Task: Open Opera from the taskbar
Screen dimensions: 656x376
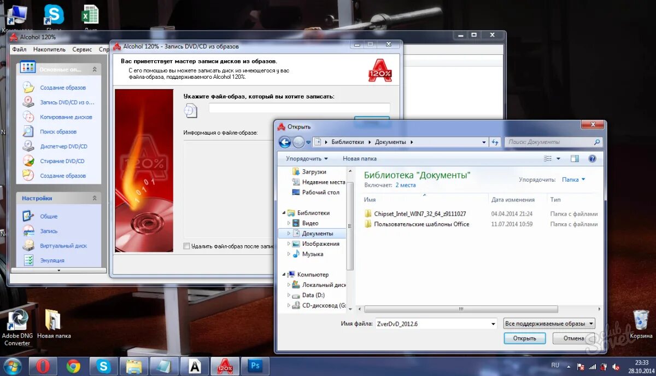Action: [43, 366]
